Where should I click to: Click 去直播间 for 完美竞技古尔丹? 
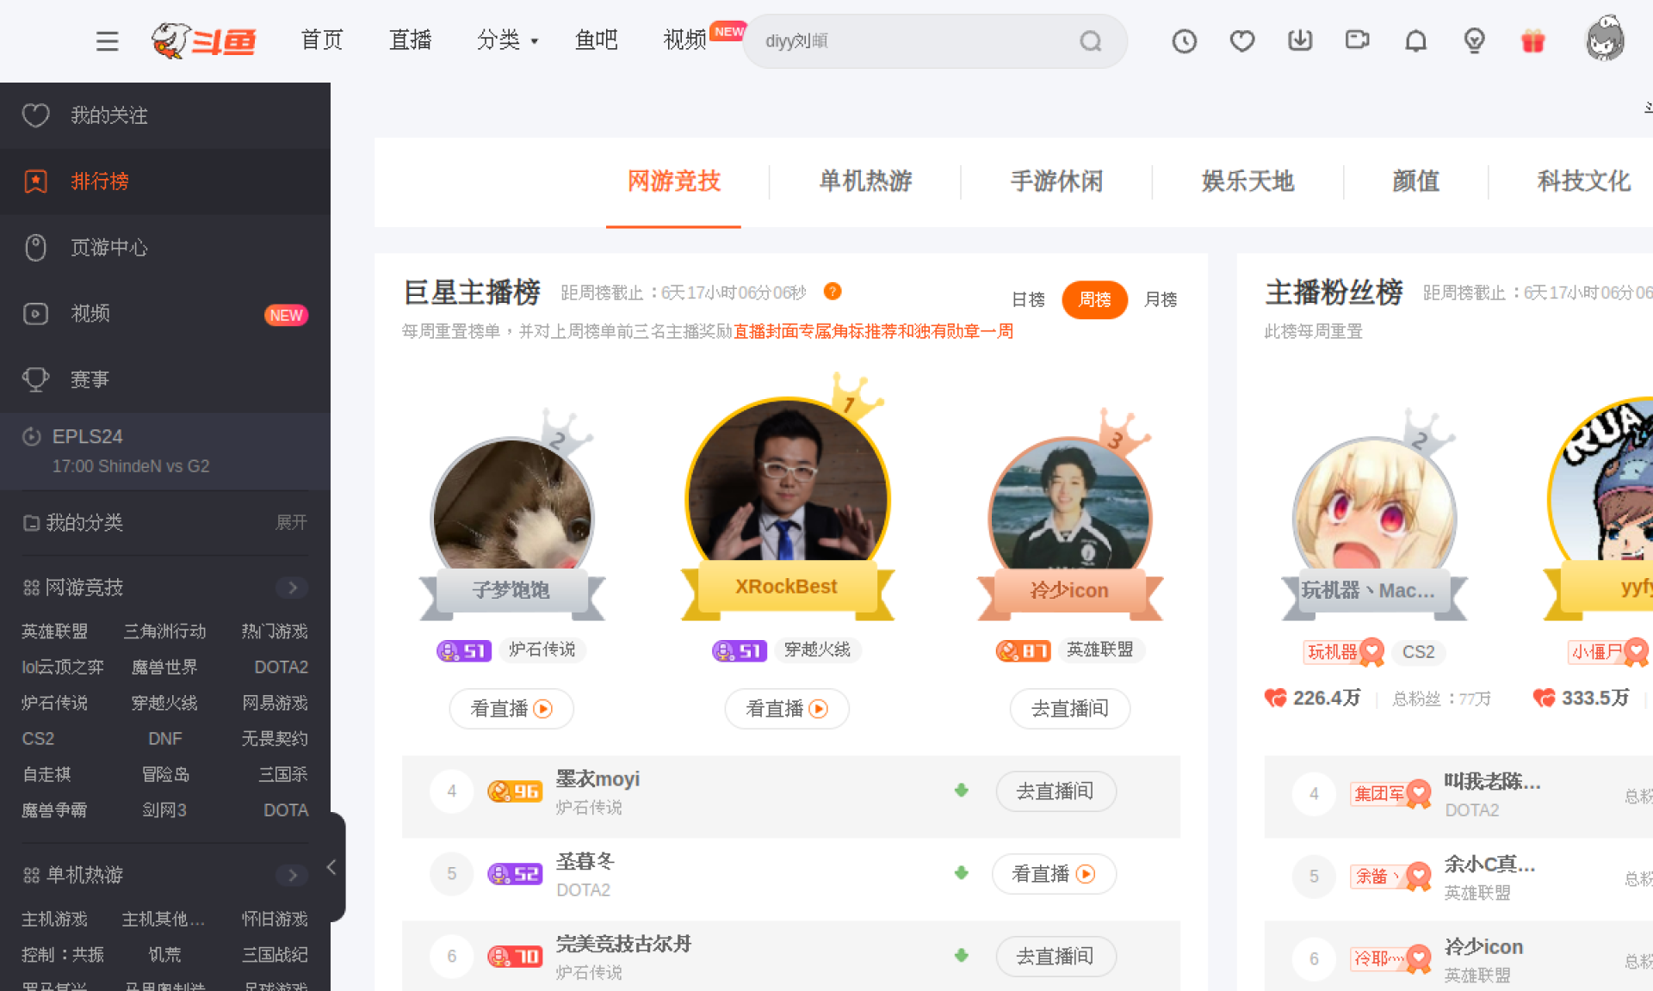1056,957
